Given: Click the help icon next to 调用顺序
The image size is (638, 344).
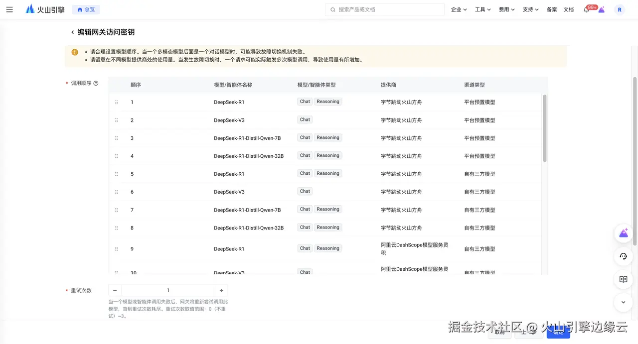Looking at the screenshot, I should point(96,84).
